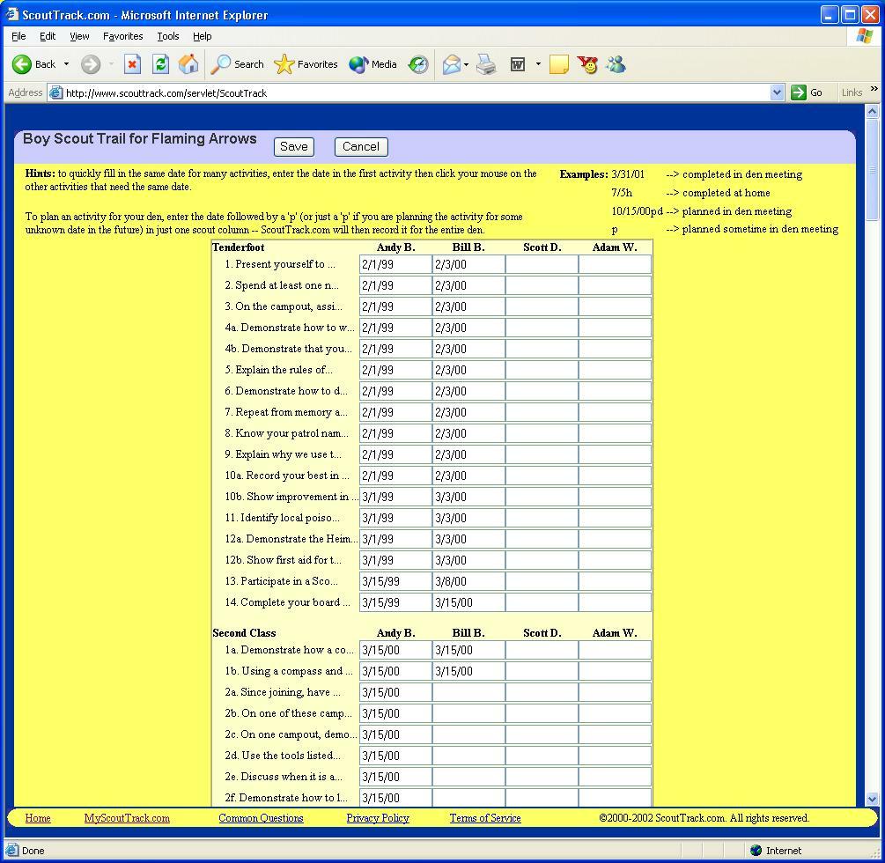Open the Mail envelope button
The width and height of the screenshot is (885, 863).
pyautogui.click(x=452, y=64)
